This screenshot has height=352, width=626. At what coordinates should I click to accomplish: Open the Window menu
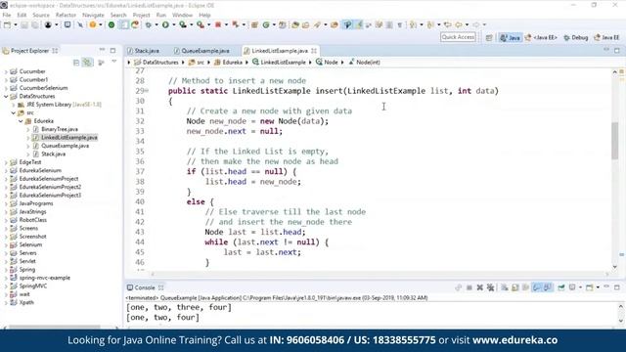click(x=182, y=15)
